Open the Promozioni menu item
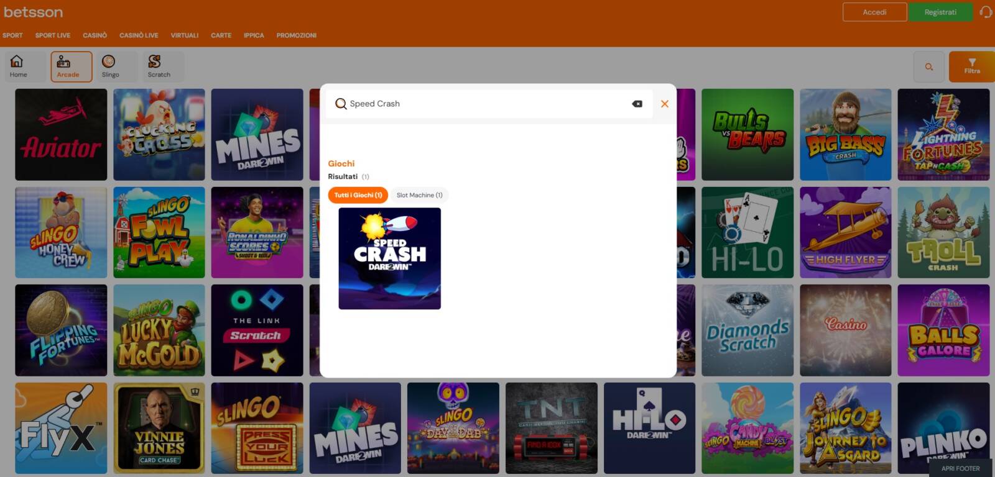995x477 pixels. pyautogui.click(x=296, y=35)
